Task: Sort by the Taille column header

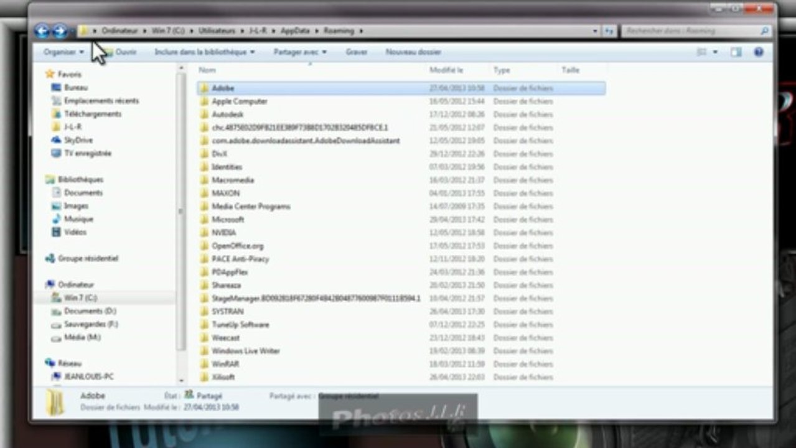Action: [570, 70]
